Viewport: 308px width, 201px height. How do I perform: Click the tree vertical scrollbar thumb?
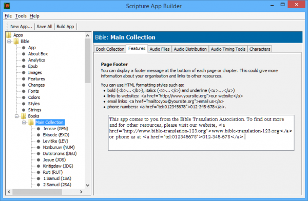(88, 61)
